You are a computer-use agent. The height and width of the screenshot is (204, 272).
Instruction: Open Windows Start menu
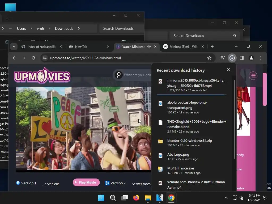tap(101, 198)
